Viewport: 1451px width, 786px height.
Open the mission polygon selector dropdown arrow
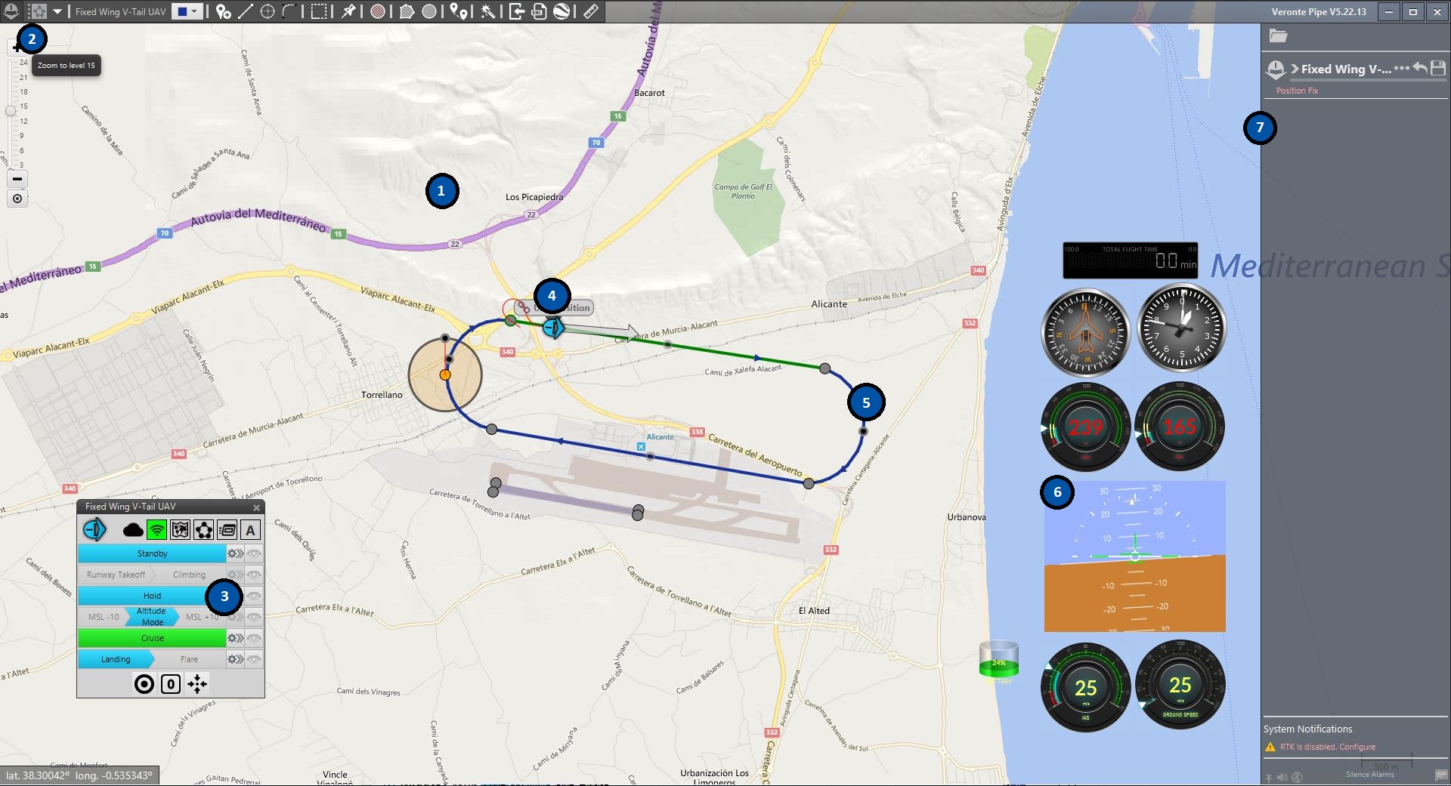pos(57,12)
